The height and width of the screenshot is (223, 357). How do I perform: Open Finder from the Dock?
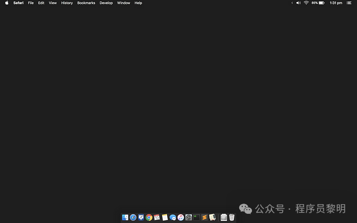tap(125, 217)
